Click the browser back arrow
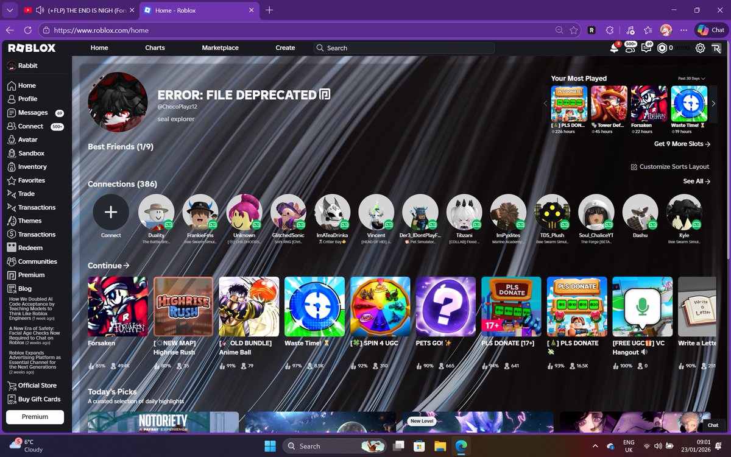This screenshot has height=457, width=731. (10, 30)
